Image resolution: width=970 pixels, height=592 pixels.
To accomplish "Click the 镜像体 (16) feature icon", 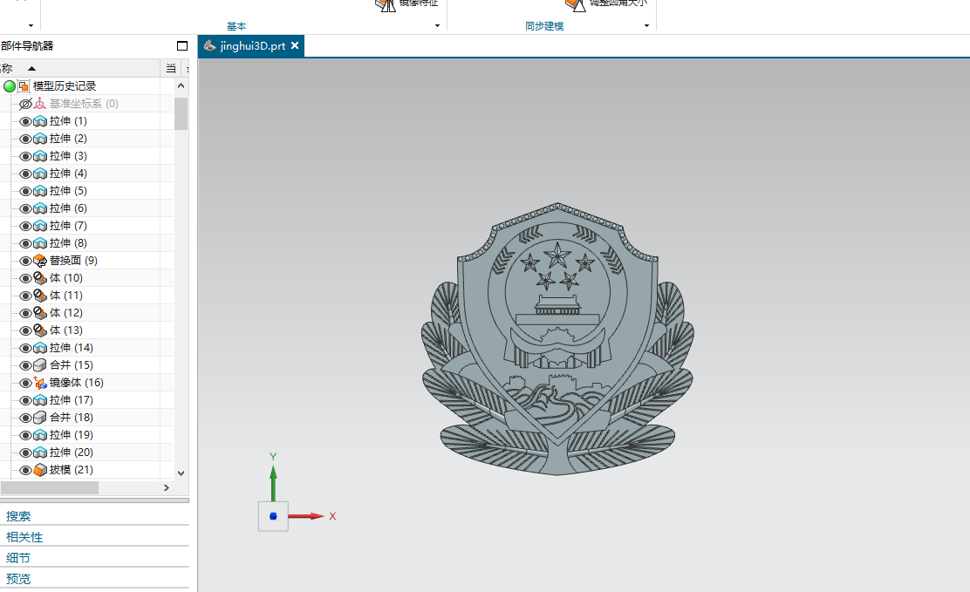I will [40, 383].
